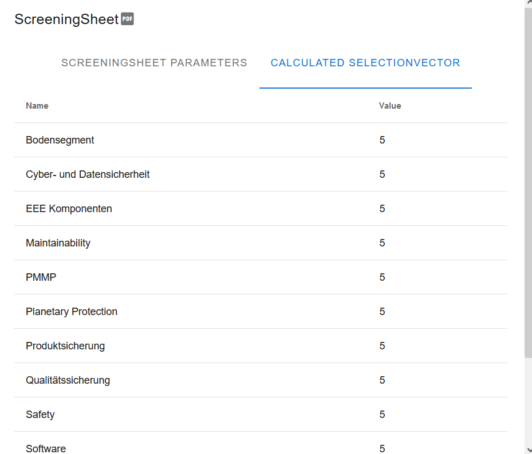
Task: Select the EEE Komponenten row
Action: [x=261, y=208]
